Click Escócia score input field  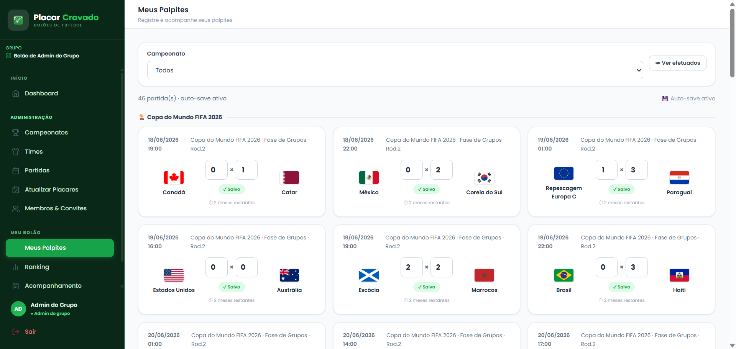tap(411, 267)
